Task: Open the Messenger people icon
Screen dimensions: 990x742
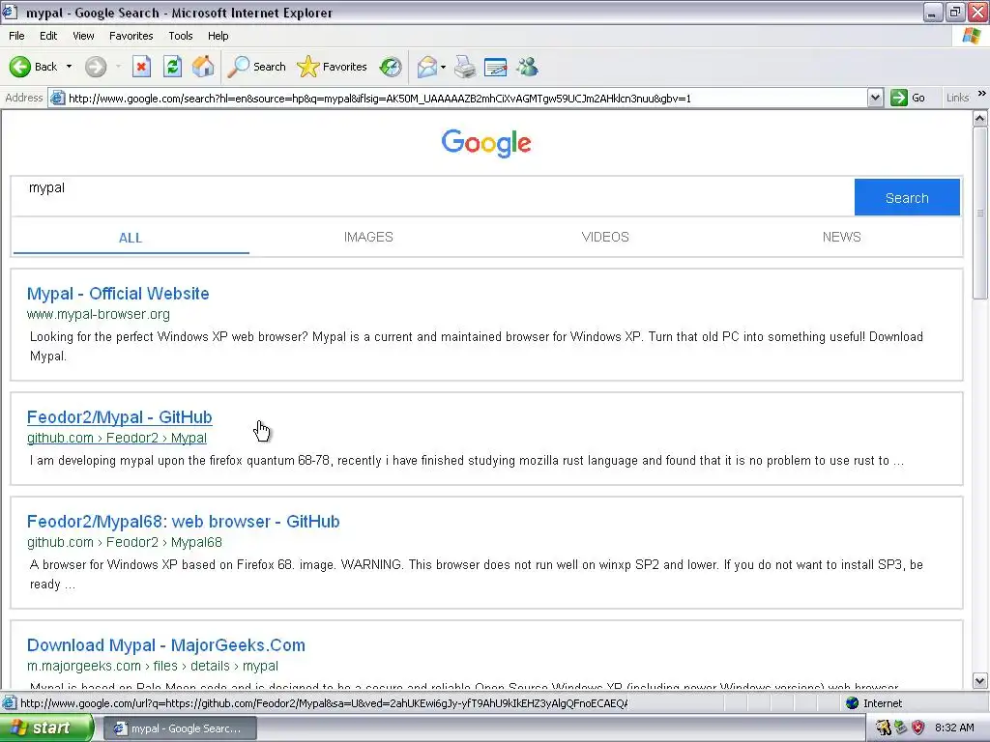Action: point(527,67)
